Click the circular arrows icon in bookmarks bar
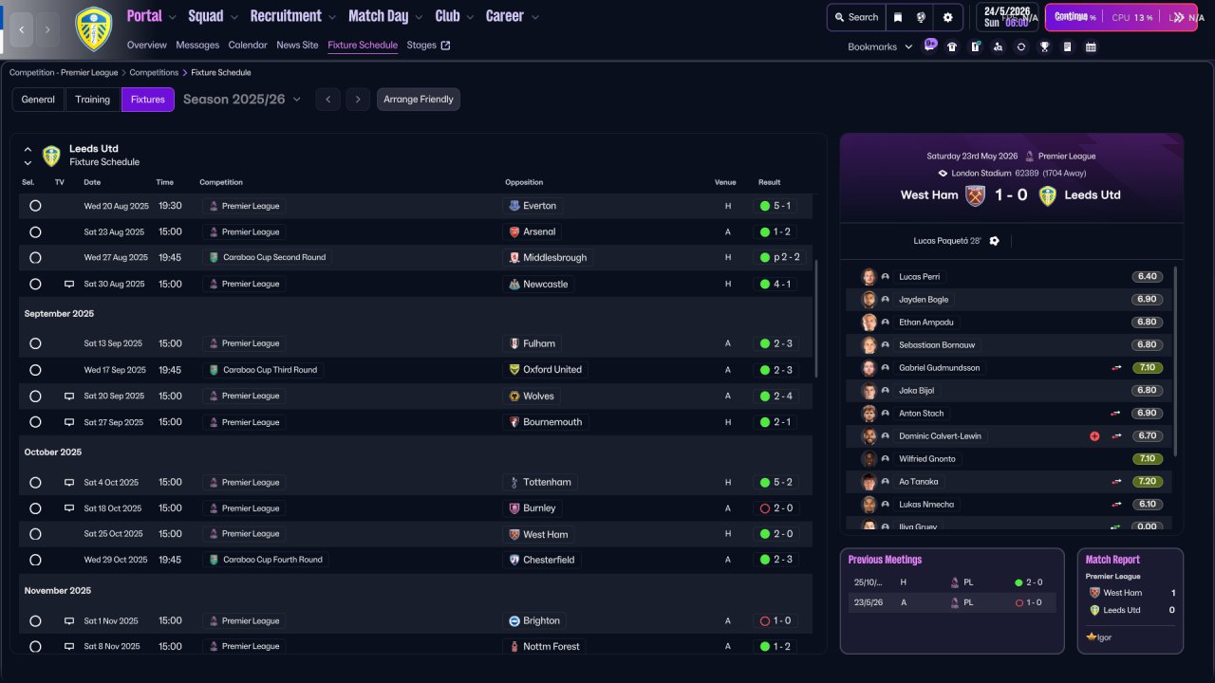1215x683 pixels. 1021,46
